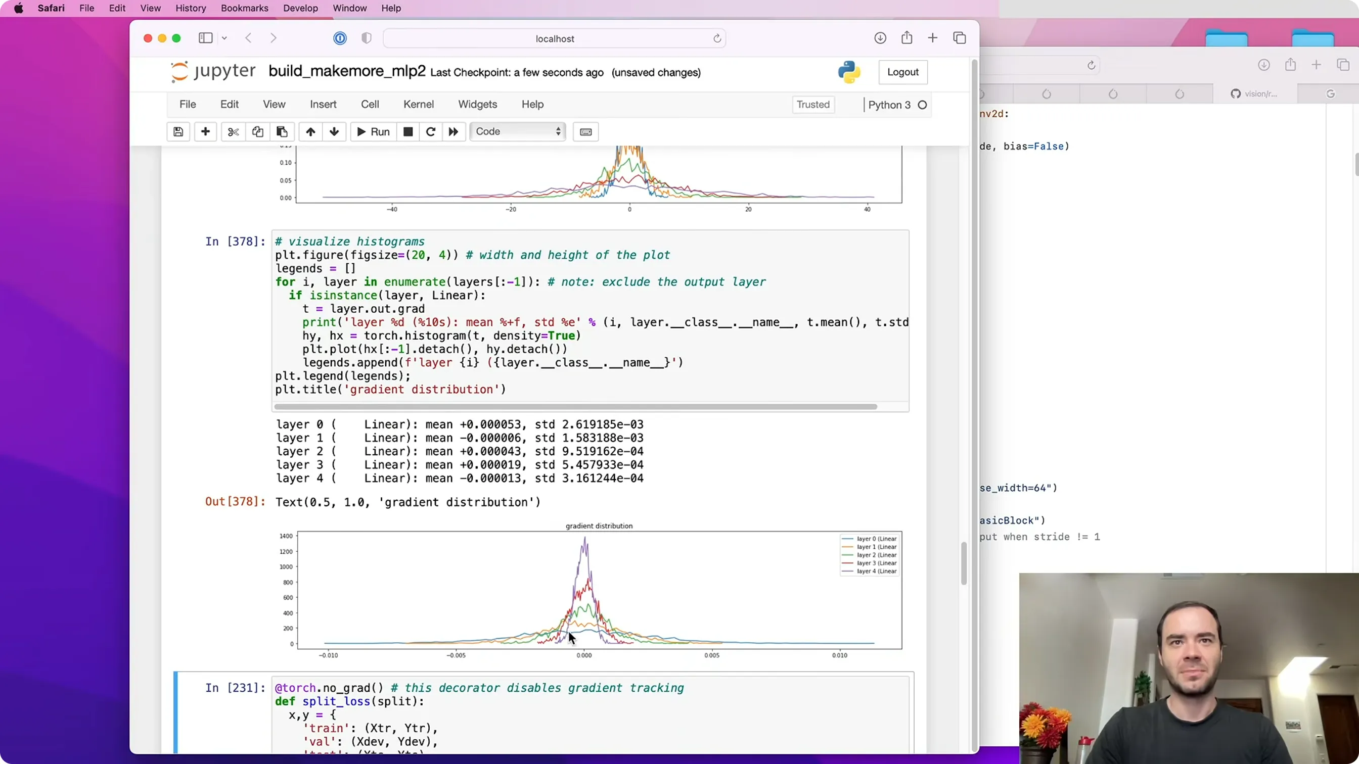Open the cell type Code dropdown
Viewport: 1359px width, 764px height.
(518, 132)
